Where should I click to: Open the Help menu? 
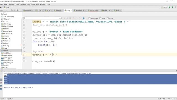click(48, 4)
